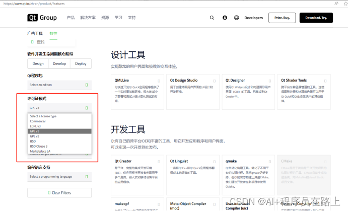
Task: Choose the GPL v2 license option
Action: 59,136
